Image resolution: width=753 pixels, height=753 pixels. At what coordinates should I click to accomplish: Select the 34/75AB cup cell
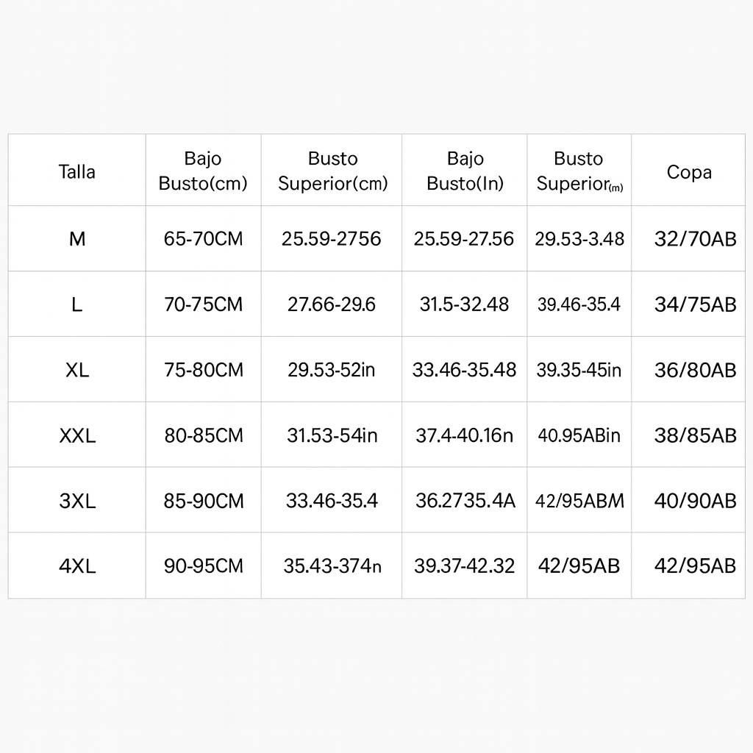pyautogui.click(x=695, y=304)
